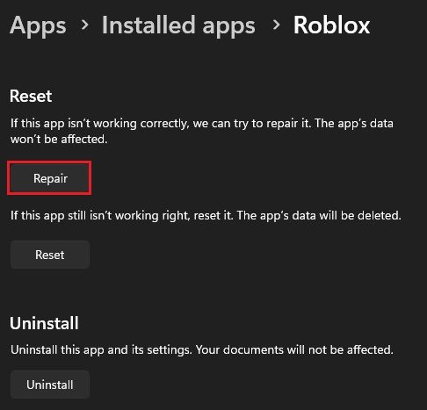The height and width of the screenshot is (410, 427).
Task: Click sentence "Your documents will not be affected."
Action: [x=294, y=349]
